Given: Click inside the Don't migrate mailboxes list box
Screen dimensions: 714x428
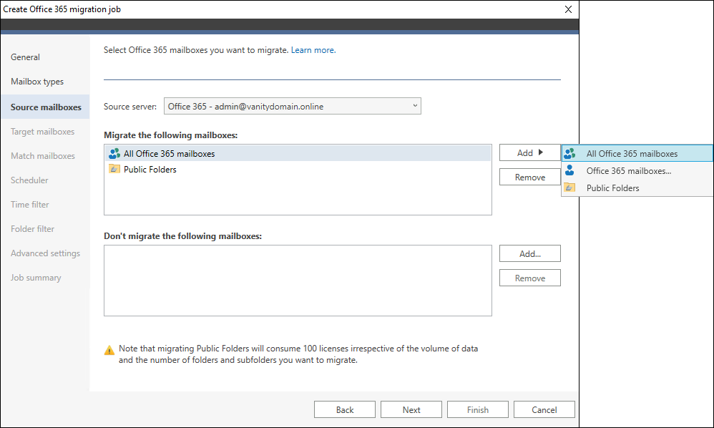Looking at the screenshot, I should [x=298, y=281].
